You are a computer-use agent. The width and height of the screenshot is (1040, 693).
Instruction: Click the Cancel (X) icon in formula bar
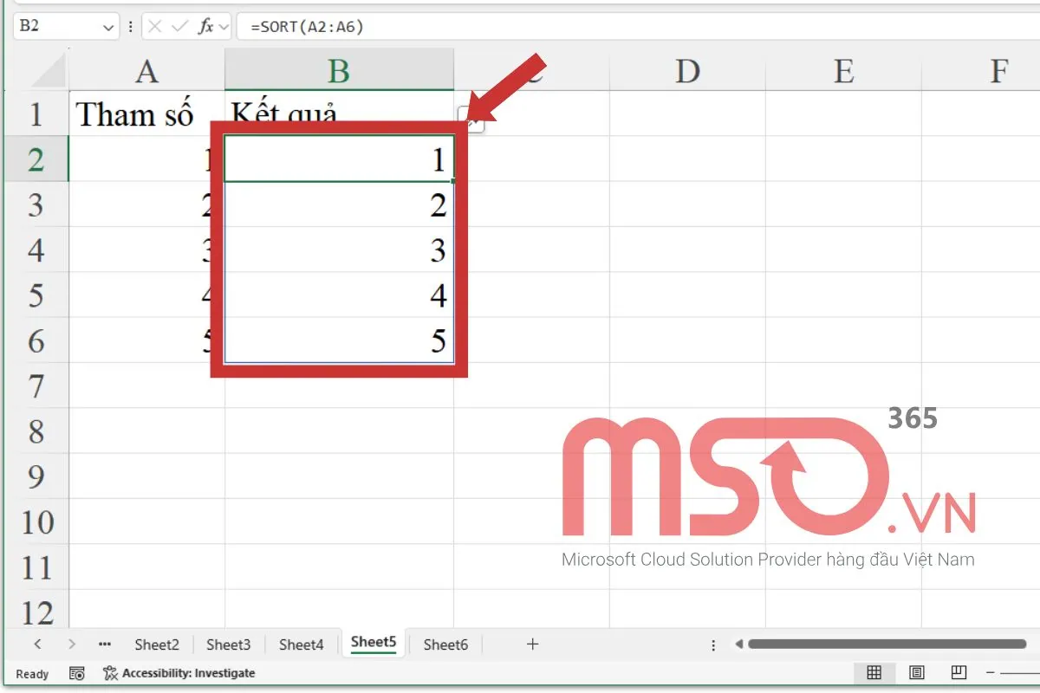coord(153,26)
